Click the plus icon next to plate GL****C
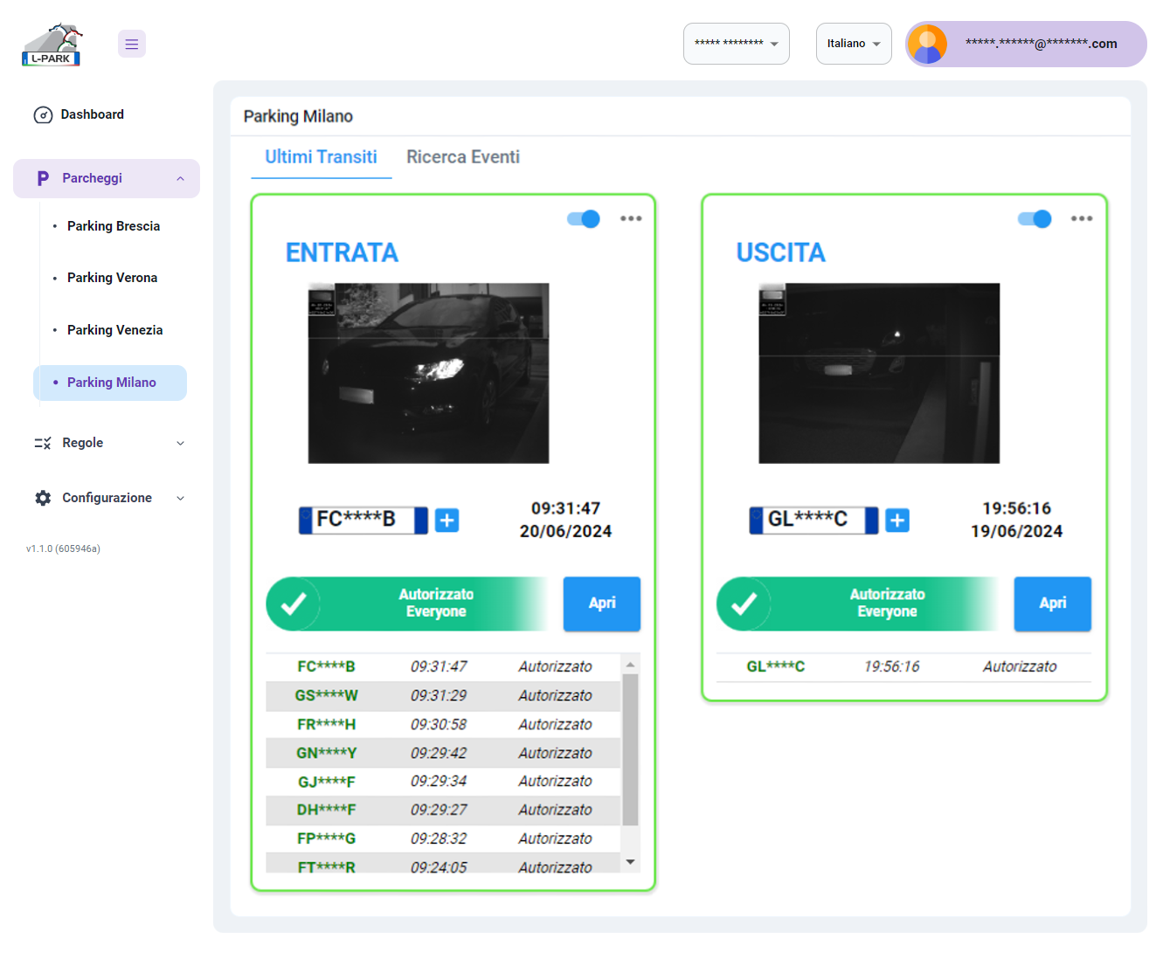The width and height of the screenshot is (1163, 959). [x=897, y=521]
